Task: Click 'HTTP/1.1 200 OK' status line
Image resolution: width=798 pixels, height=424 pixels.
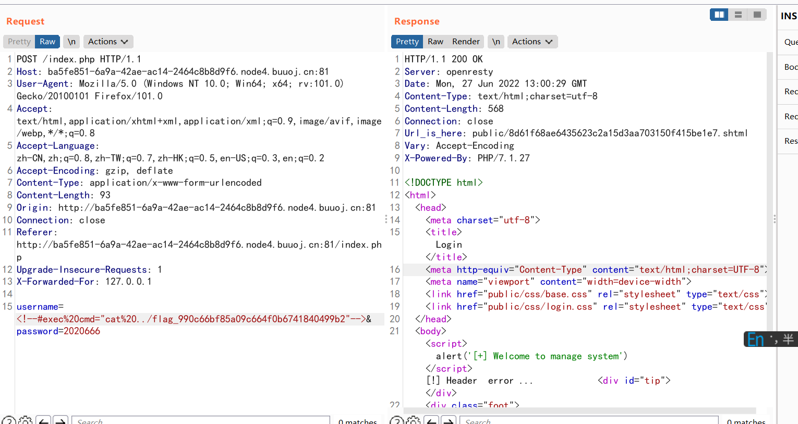Action: (x=444, y=59)
